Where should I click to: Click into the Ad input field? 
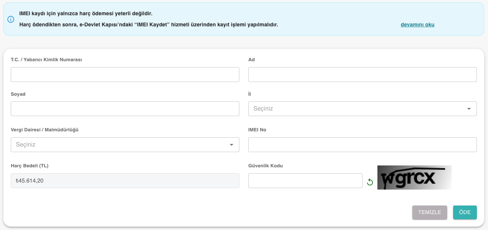click(362, 75)
